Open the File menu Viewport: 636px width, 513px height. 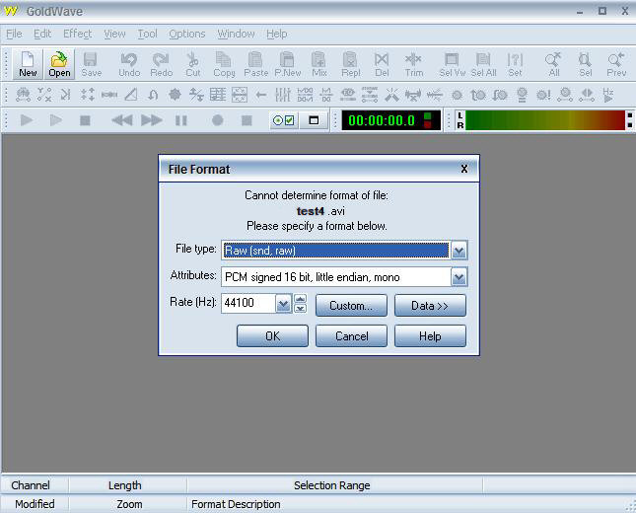[14, 34]
